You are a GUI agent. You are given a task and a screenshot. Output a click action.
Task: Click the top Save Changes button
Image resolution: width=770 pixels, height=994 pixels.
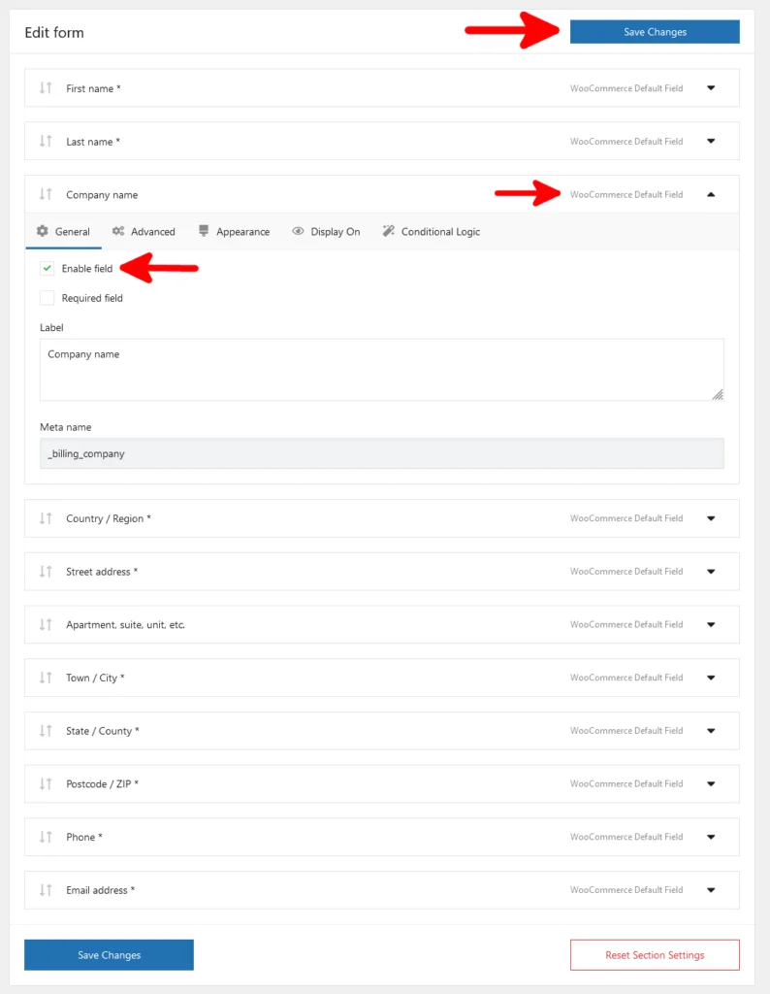(655, 31)
